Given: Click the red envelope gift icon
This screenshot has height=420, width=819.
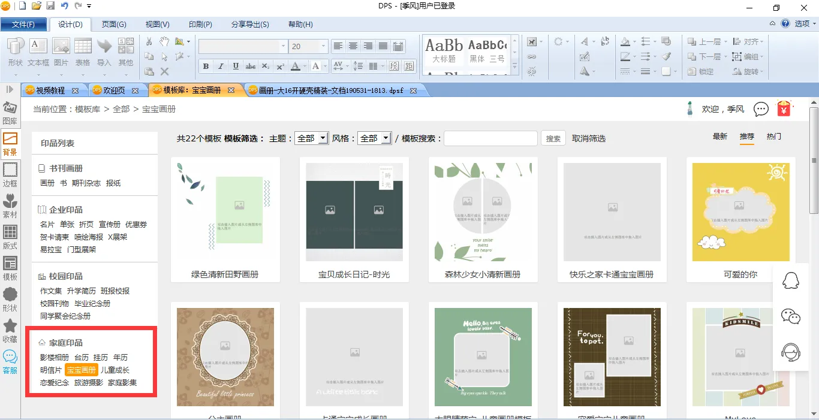Looking at the screenshot, I should [x=784, y=108].
